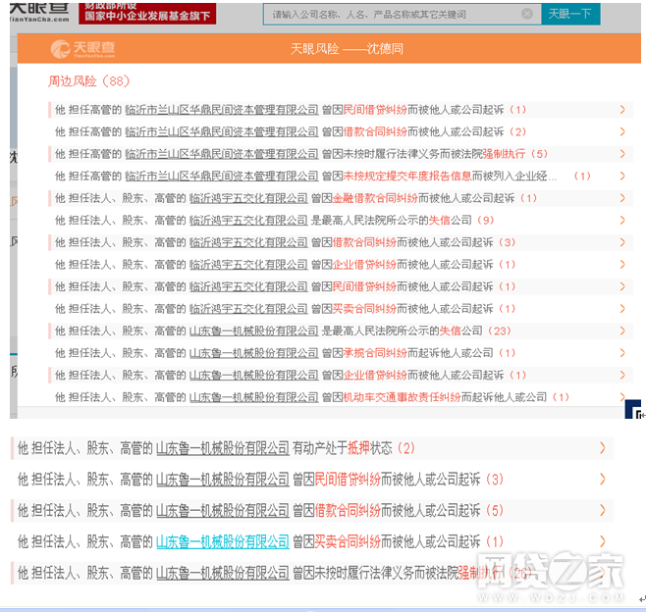
Task: Select the 周边风险 (88) heading
Action: pyautogui.click(x=89, y=81)
